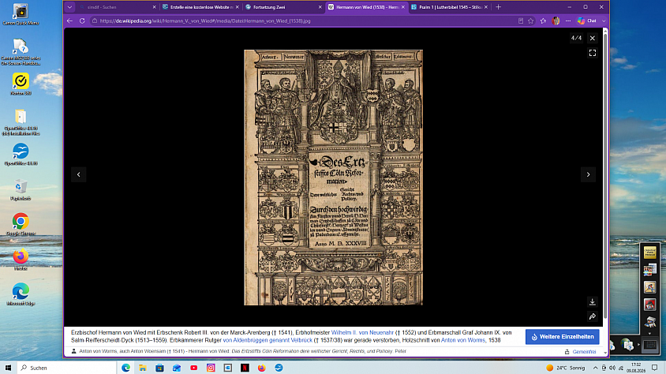Open the Norton 360 desktop shortcut

(21, 84)
